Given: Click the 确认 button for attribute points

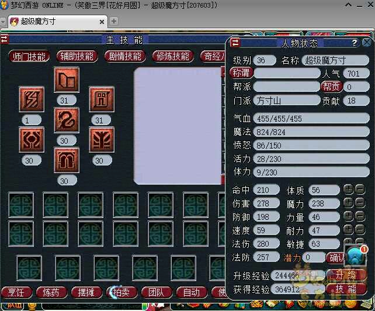Looking at the screenshot, I should (x=336, y=258).
